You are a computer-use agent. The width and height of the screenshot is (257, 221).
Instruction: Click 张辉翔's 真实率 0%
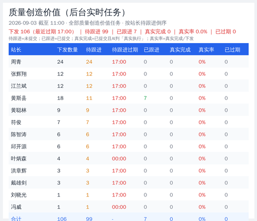(x=202, y=74)
